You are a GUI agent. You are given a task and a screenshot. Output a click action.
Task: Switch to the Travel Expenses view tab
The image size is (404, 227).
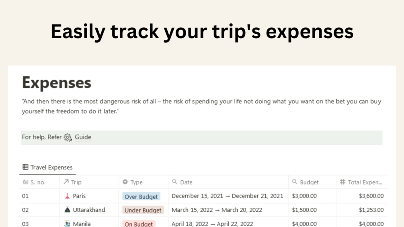coord(51,168)
